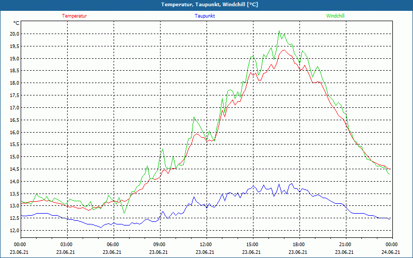Viewport: 413px width, 258px height.
Task: Click the 03:00 time label
Action: click(68, 245)
